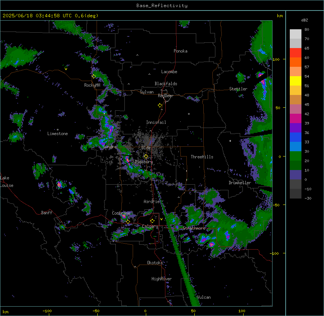Click the magenta swatch in the dBZ legend
This screenshot has width=324, height=316.
click(x=295, y=118)
